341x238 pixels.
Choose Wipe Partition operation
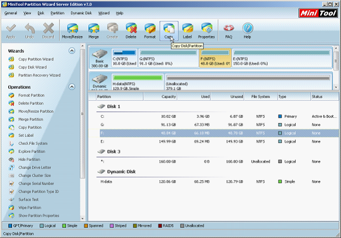30,207
